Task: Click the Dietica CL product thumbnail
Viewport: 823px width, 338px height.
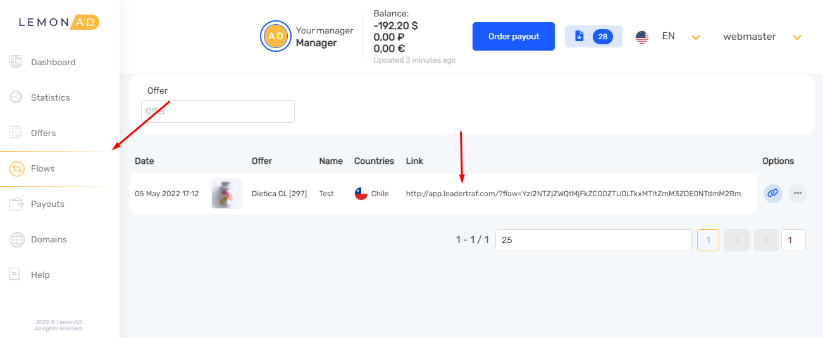Action: pos(226,194)
